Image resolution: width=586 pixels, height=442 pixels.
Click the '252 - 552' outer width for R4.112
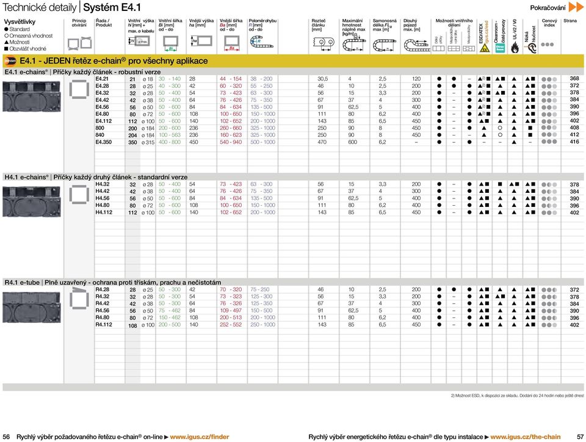tap(231, 324)
